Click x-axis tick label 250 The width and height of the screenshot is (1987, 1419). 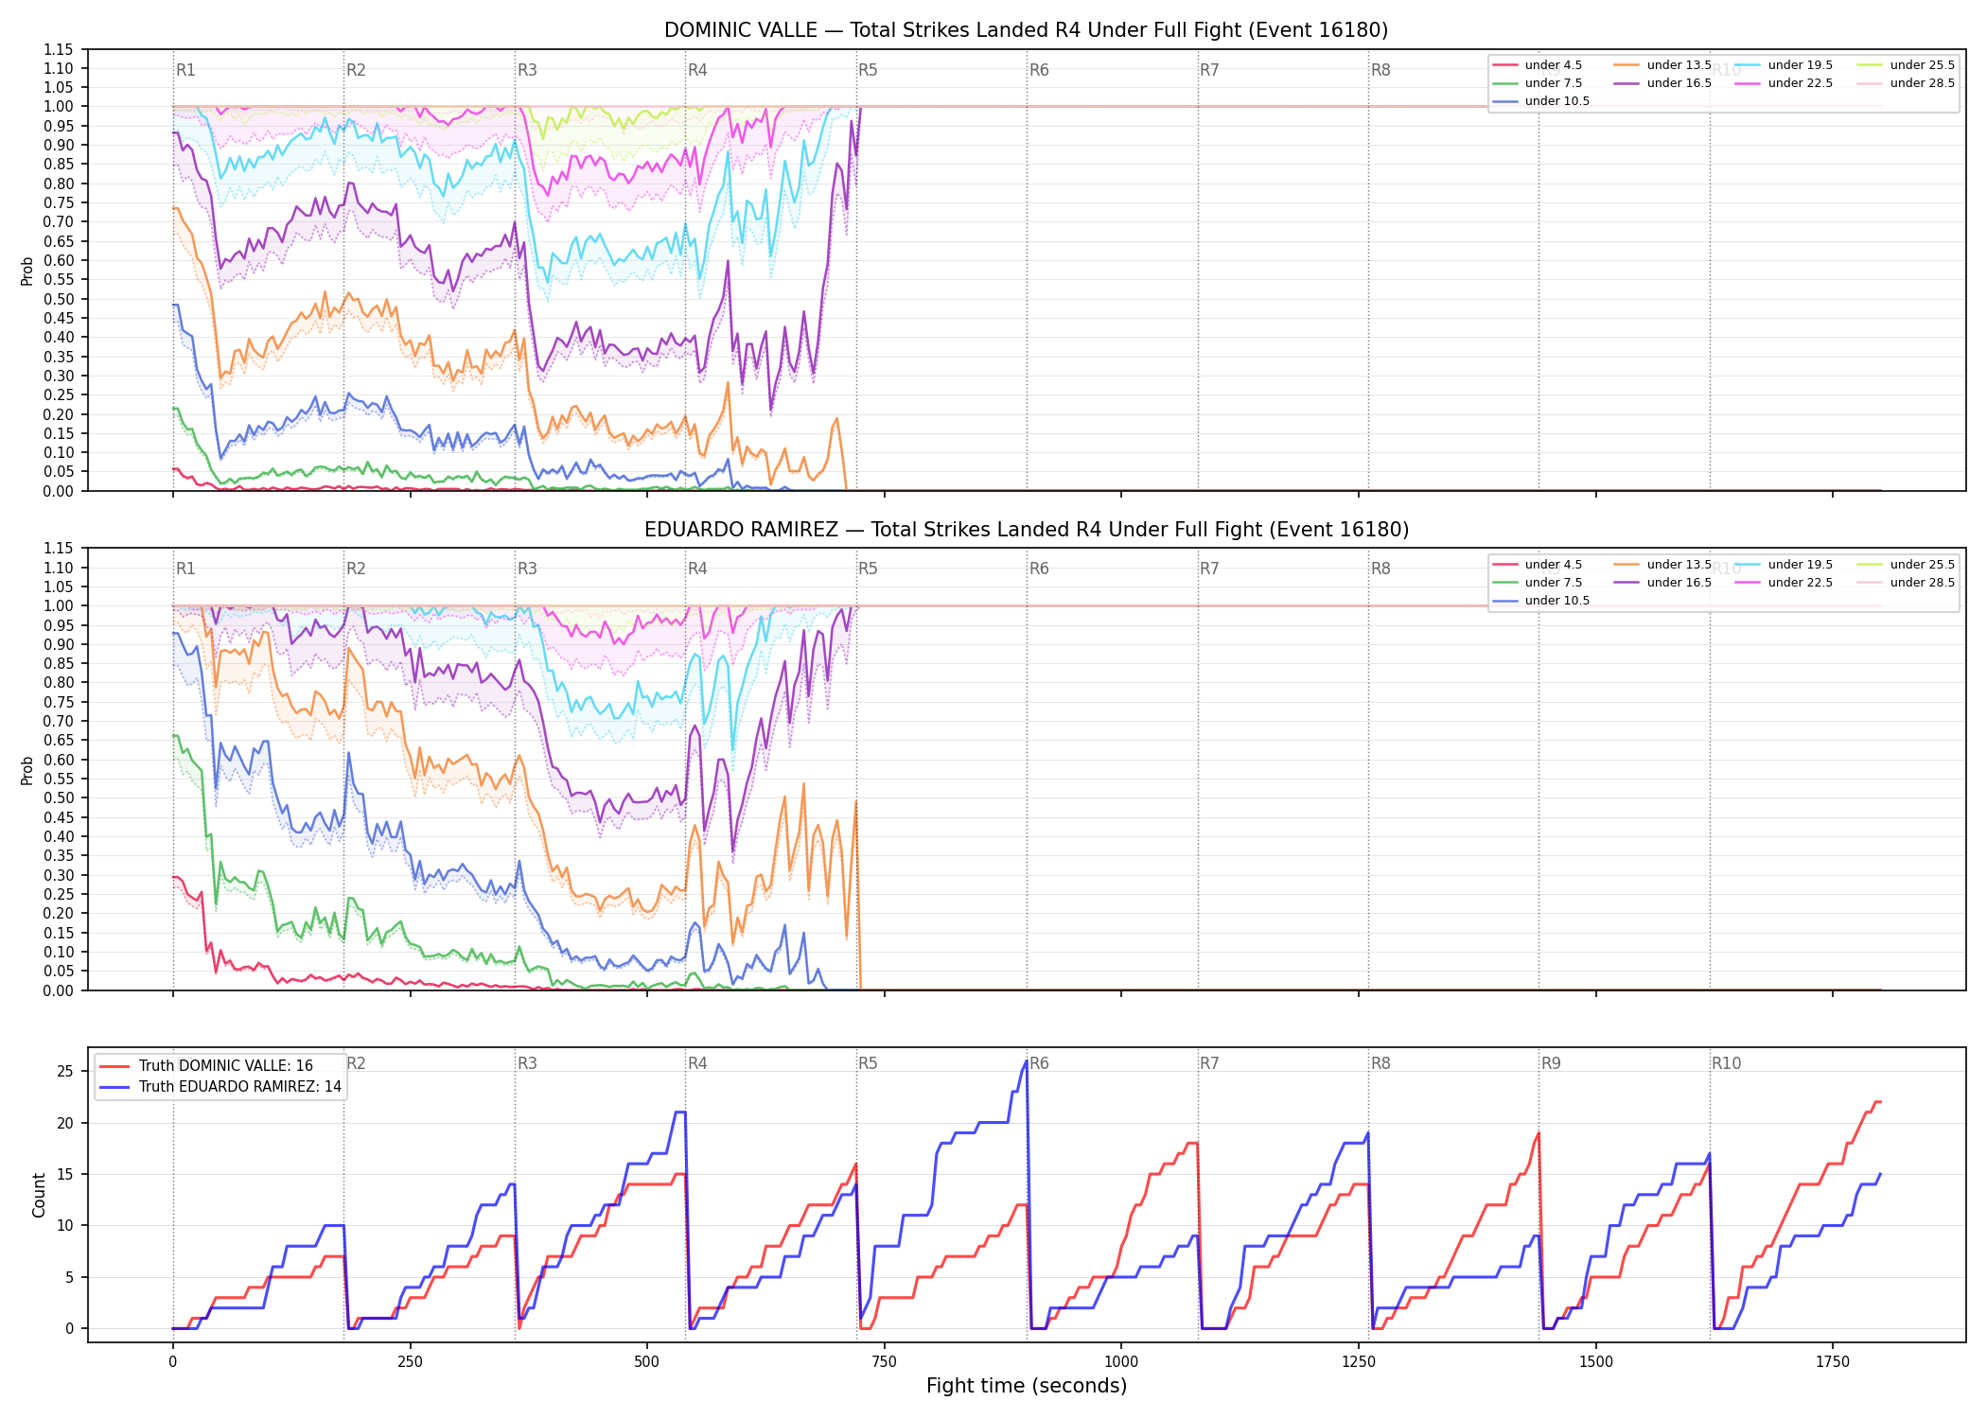tap(410, 1362)
